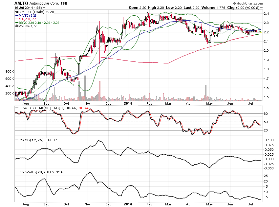279x207 pixels.
Task: Click the 600K volume axis label
Action: [x=10, y=79]
